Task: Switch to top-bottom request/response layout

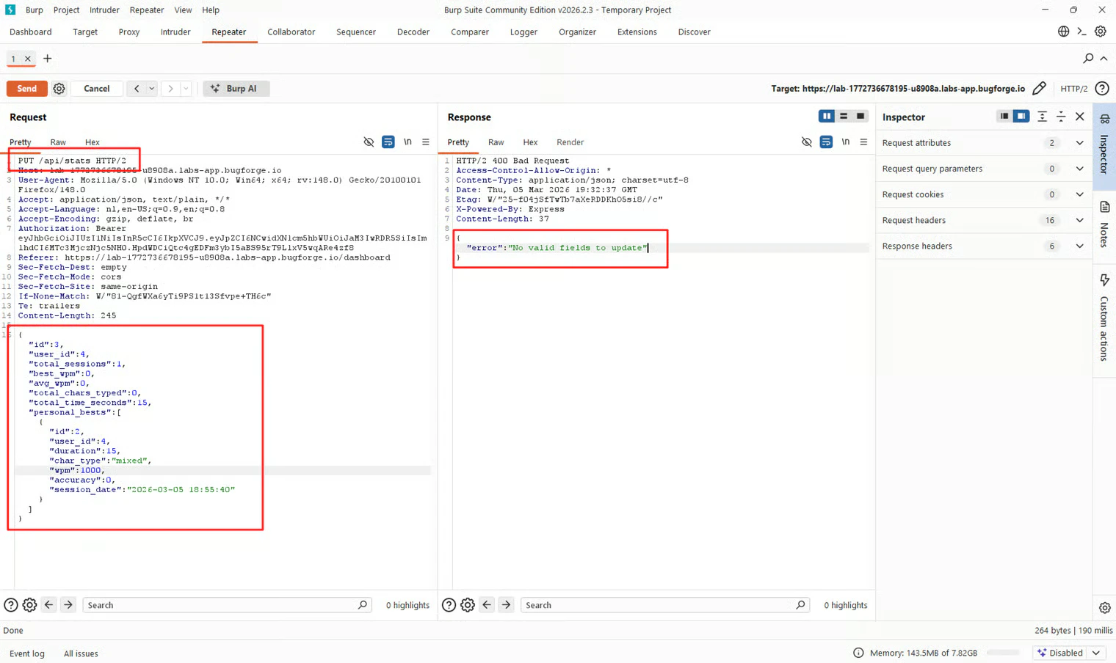Action: (844, 116)
